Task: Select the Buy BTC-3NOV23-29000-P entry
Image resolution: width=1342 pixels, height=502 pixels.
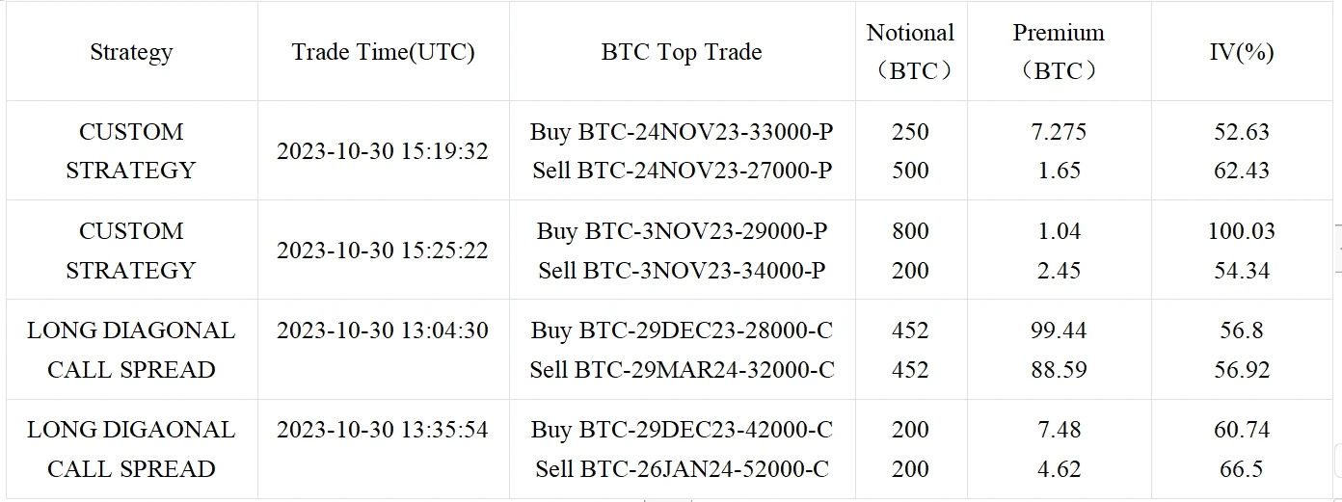Action: [682, 231]
